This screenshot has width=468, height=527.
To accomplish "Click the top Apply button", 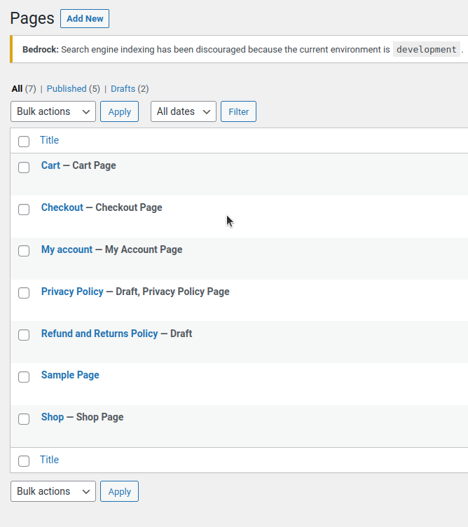I will 119,111.
